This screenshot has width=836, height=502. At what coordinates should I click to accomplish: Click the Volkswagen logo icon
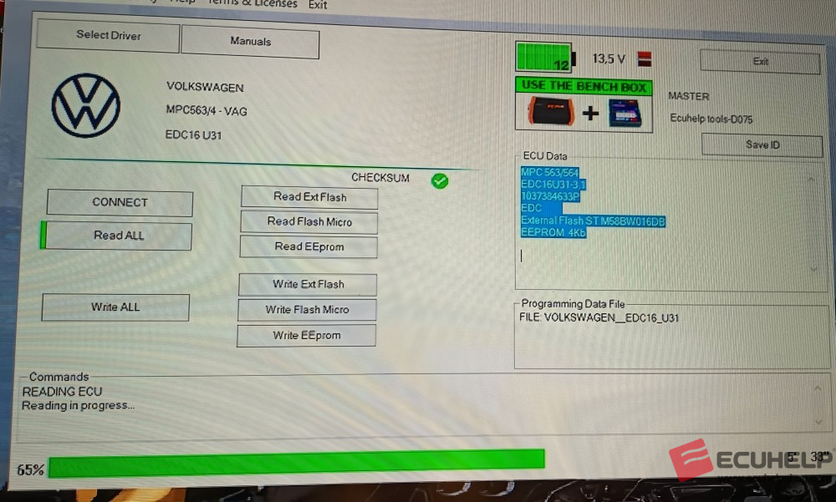(x=85, y=106)
